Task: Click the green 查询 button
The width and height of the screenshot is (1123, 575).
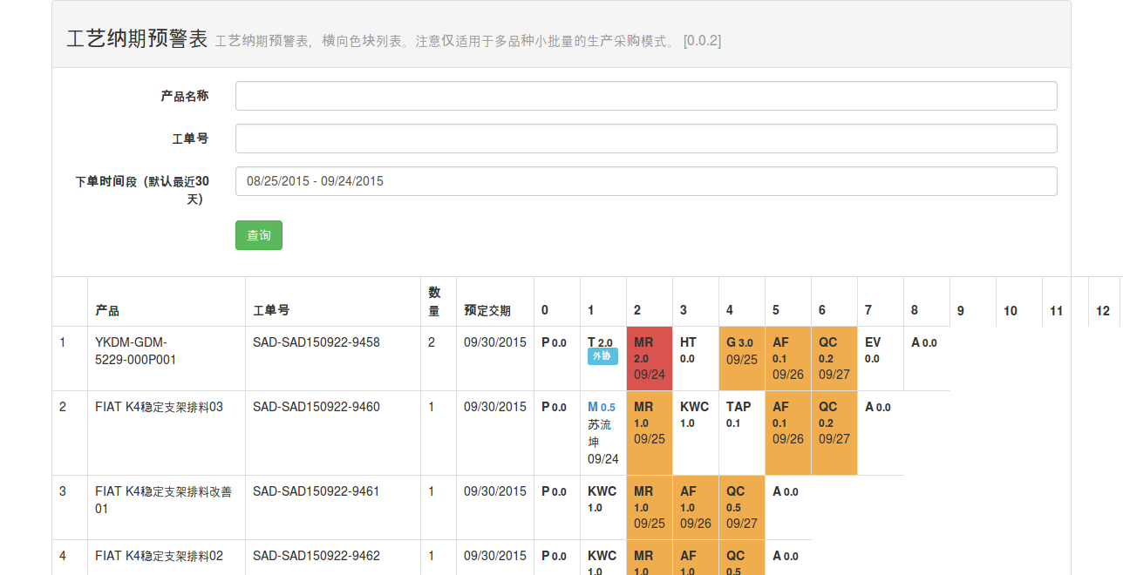Action: [x=258, y=235]
